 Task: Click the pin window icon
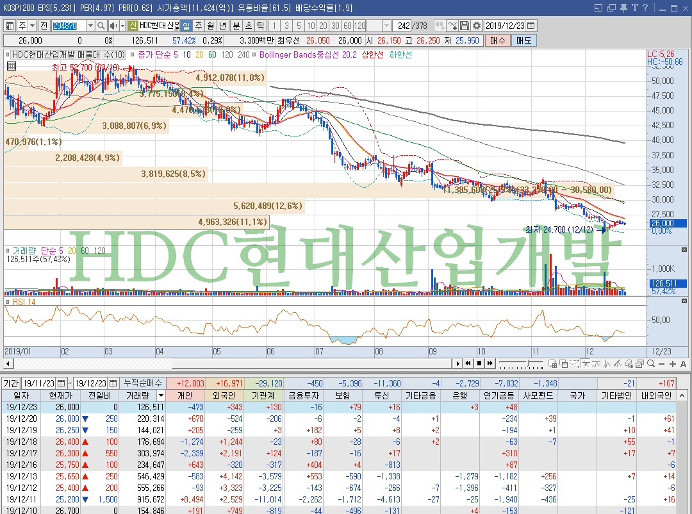coord(623,8)
